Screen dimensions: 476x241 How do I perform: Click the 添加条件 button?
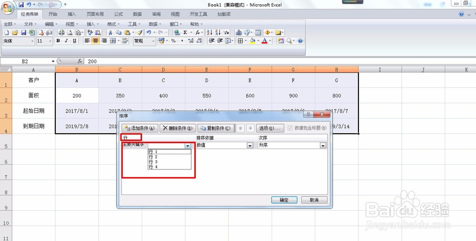pos(140,128)
